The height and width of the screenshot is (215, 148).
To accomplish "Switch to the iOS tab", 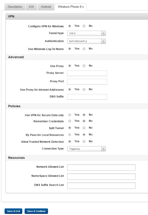I will (x=31, y=7).
